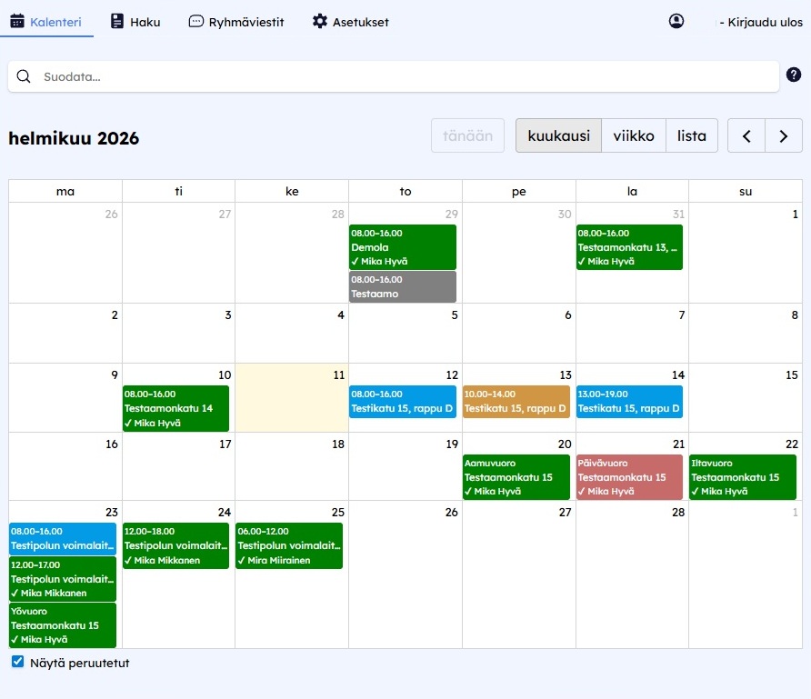811x699 pixels.
Task: Click the Iltavuoro event on February 22
Action: point(742,476)
